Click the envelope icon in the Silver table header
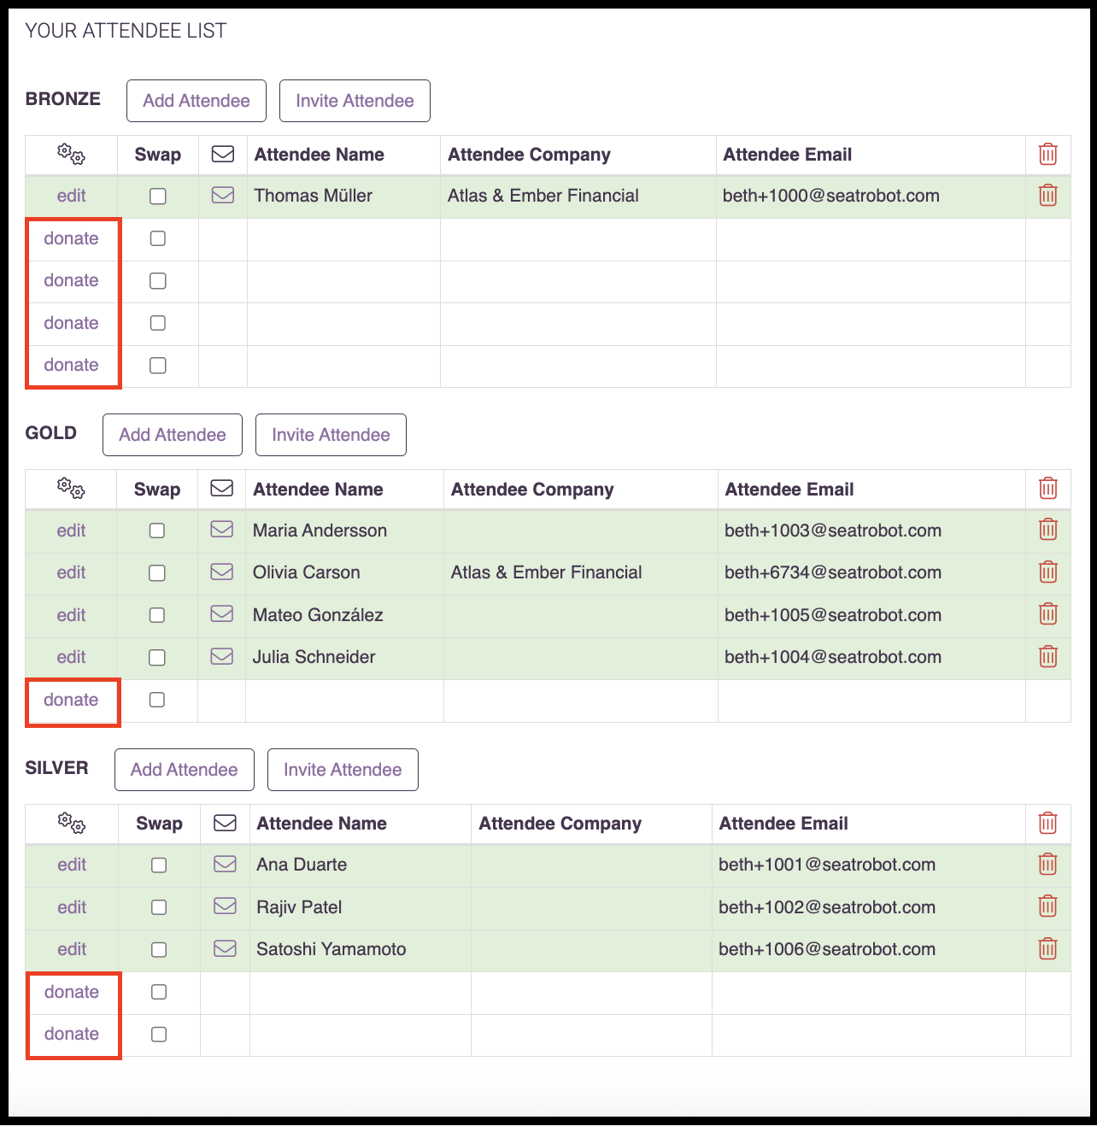The image size is (1097, 1126). tap(225, 824)
